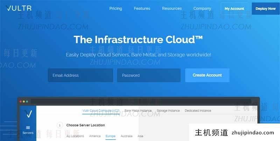Click the red window dot in mockup

pos(21,101)
